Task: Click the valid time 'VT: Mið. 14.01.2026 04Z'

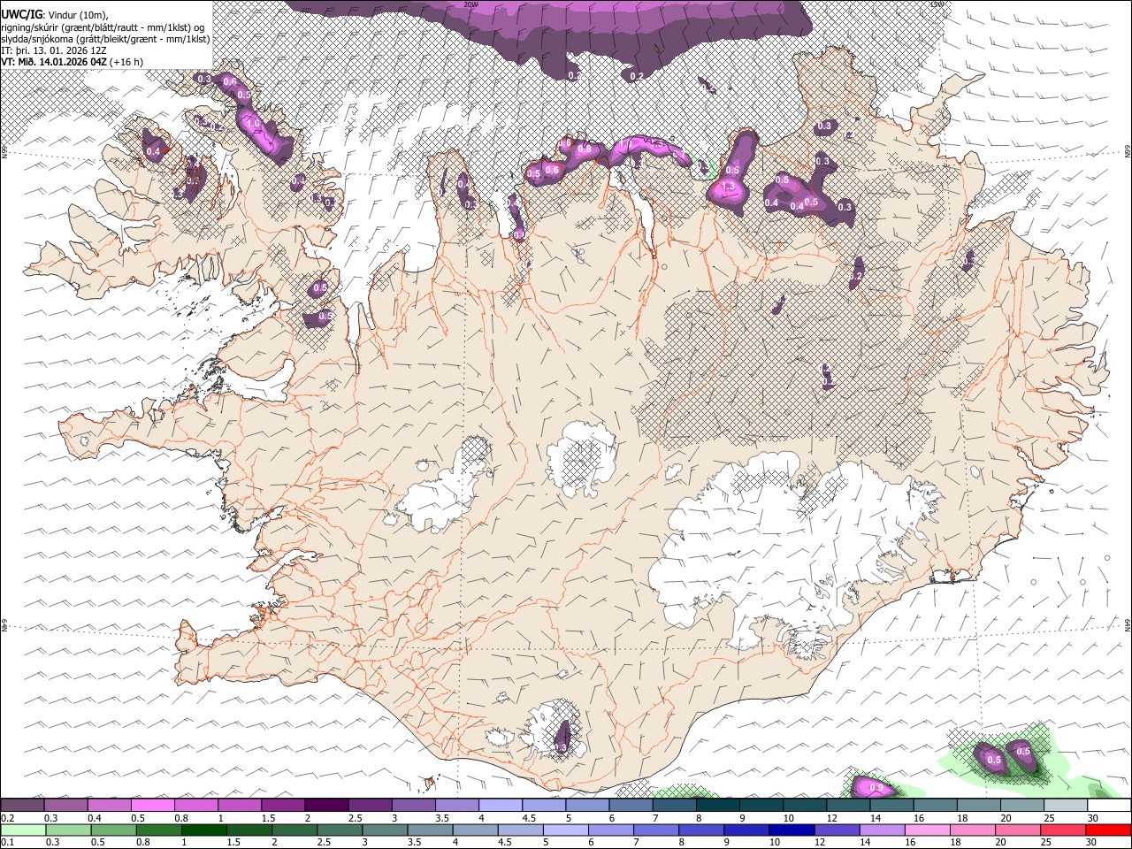Action: pyautogui.click(x=54, y=62)
